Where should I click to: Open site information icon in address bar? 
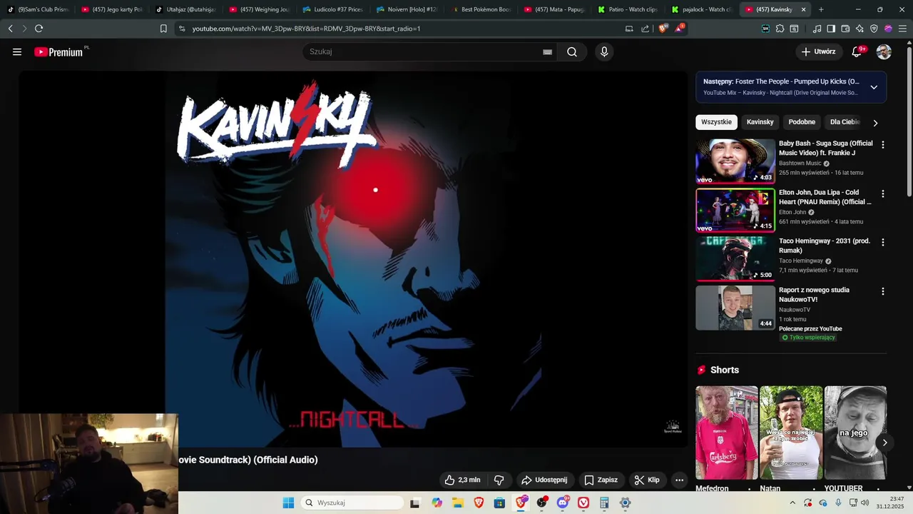[181, 29]
